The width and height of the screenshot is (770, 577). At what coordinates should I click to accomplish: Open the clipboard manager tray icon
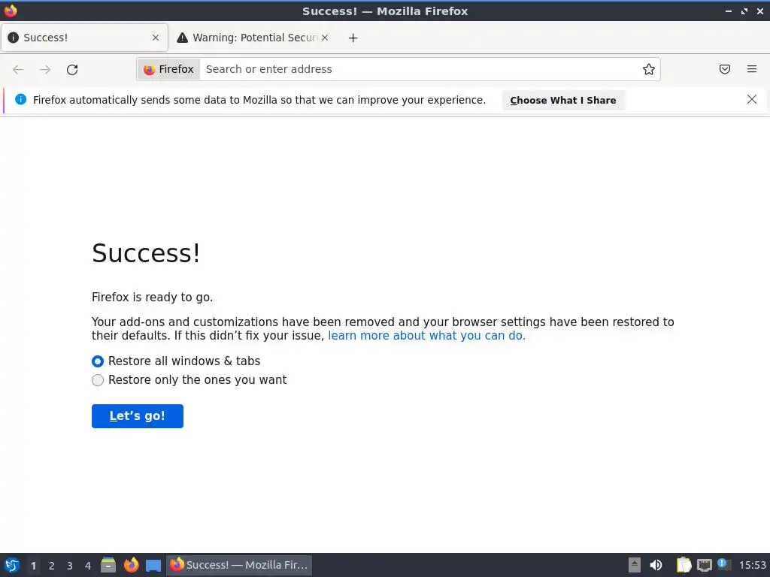pos(684,565)
